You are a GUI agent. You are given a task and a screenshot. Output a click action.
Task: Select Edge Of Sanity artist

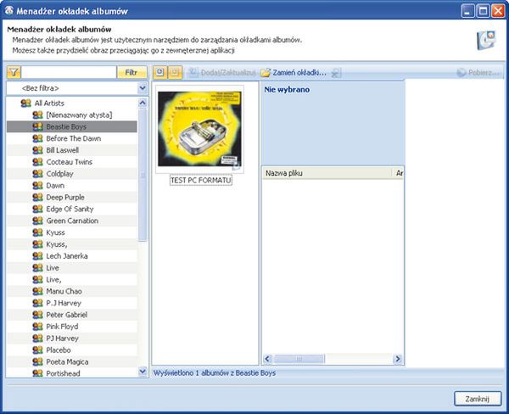point(70,209)
